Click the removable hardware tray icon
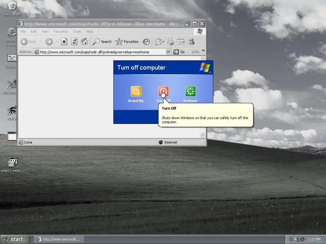Image resolution: width=326 pixels, height=244 pixels. (x=291, y=239)
